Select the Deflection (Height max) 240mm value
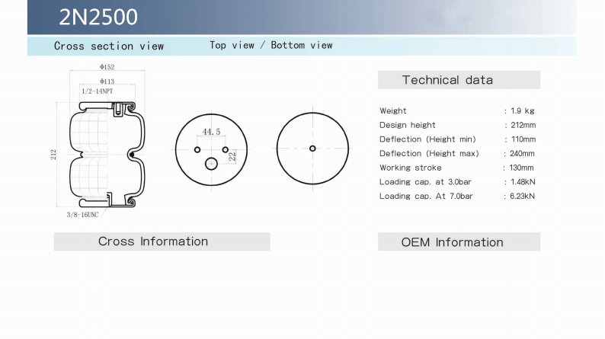This screenshot has height=339, width=605. 523,154
